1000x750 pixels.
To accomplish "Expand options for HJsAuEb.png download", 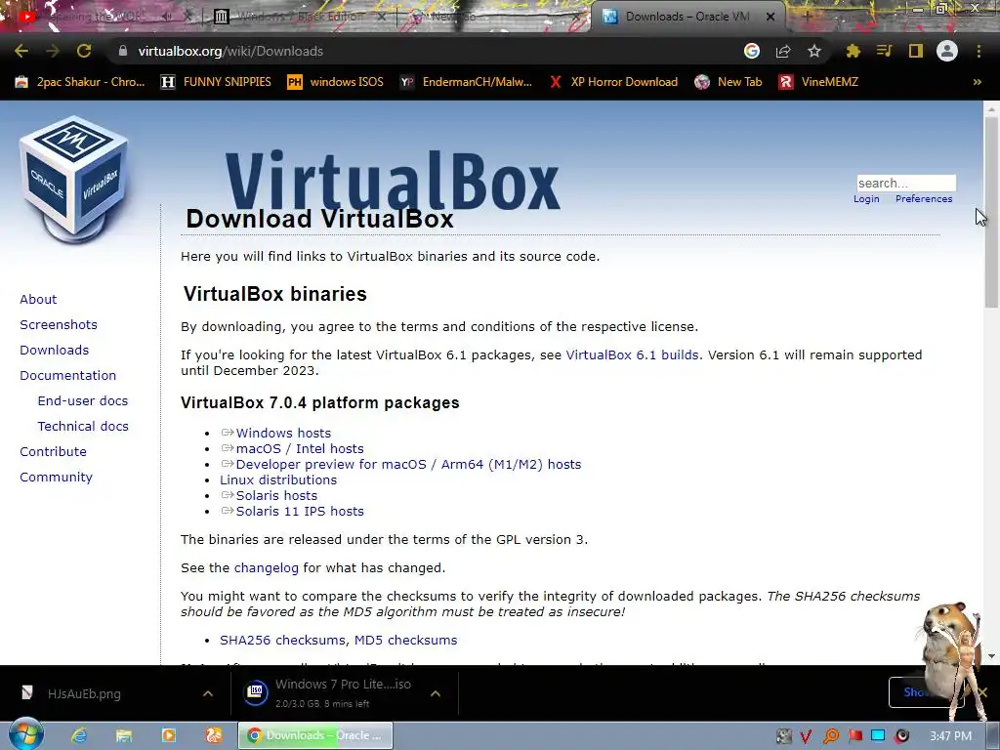I will tap(208, 693).
